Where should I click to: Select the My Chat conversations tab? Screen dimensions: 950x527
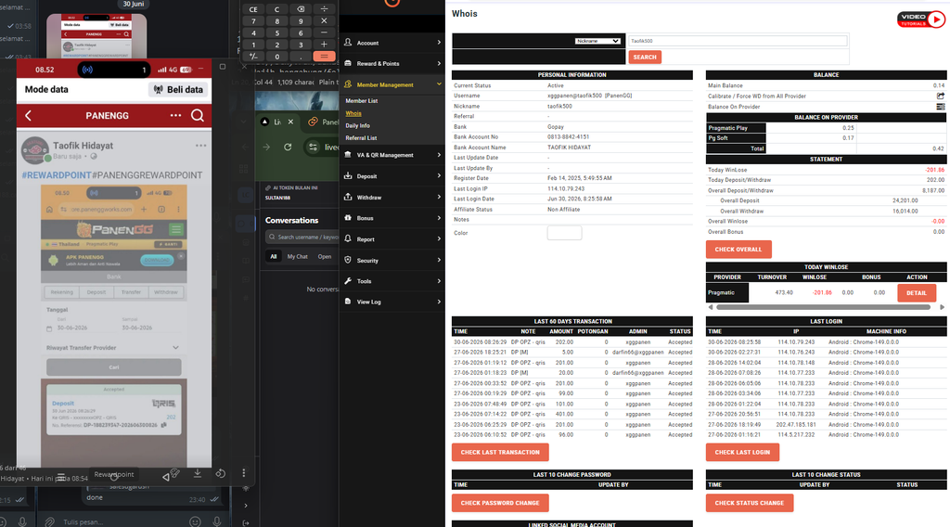(x=297, y=256)
